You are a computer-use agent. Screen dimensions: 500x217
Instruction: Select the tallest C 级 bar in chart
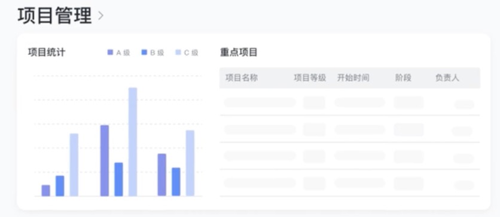(x=133, y=142)
